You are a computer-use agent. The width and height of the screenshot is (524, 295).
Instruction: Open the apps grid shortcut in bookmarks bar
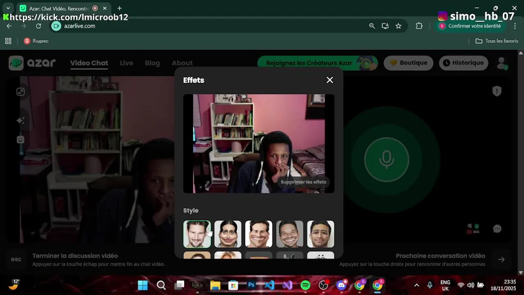coord(8,41)
